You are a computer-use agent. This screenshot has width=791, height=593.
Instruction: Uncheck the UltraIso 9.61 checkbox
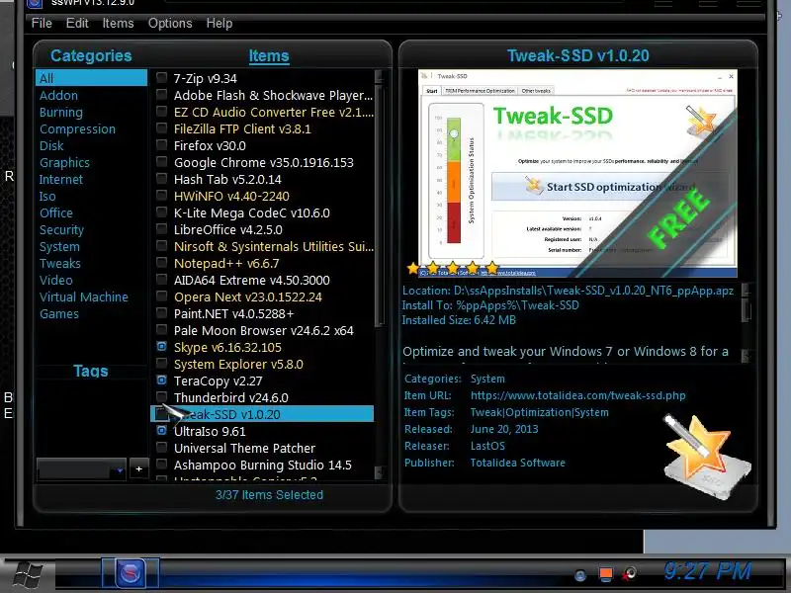click(x=161, y=430)
